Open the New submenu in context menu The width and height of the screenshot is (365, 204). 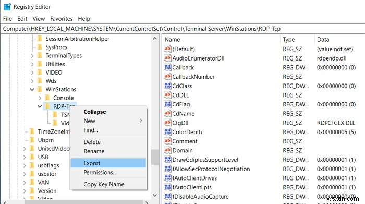[x=108, y=121]
